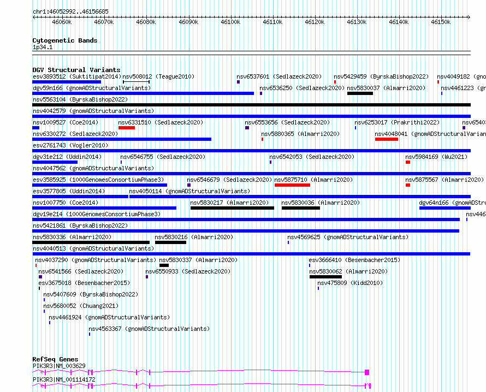Click the black nsv5830336 variant bar

tap(91, 242)
